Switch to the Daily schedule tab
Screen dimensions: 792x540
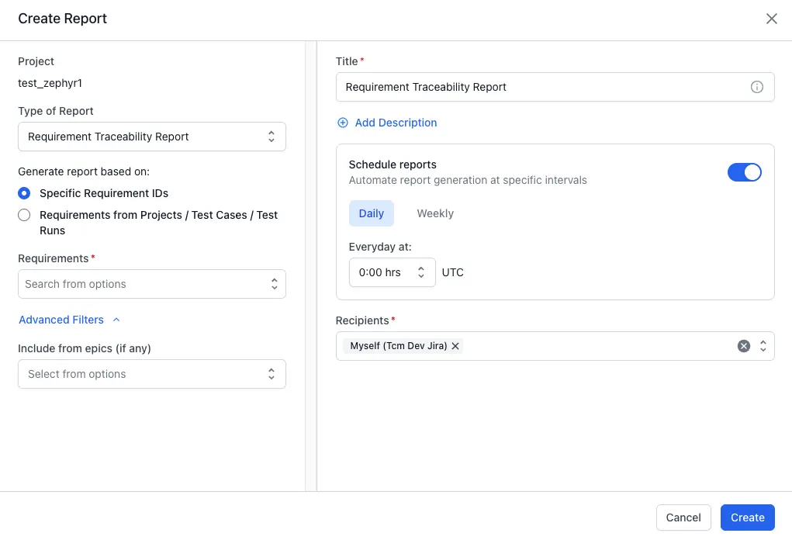[372, 213]
